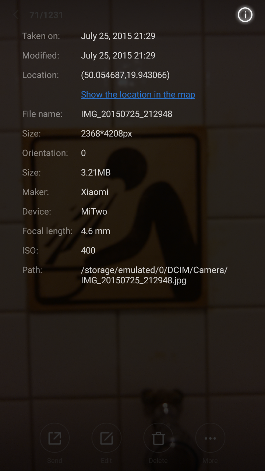Open the Edit pencil icon

pos(106,438)
